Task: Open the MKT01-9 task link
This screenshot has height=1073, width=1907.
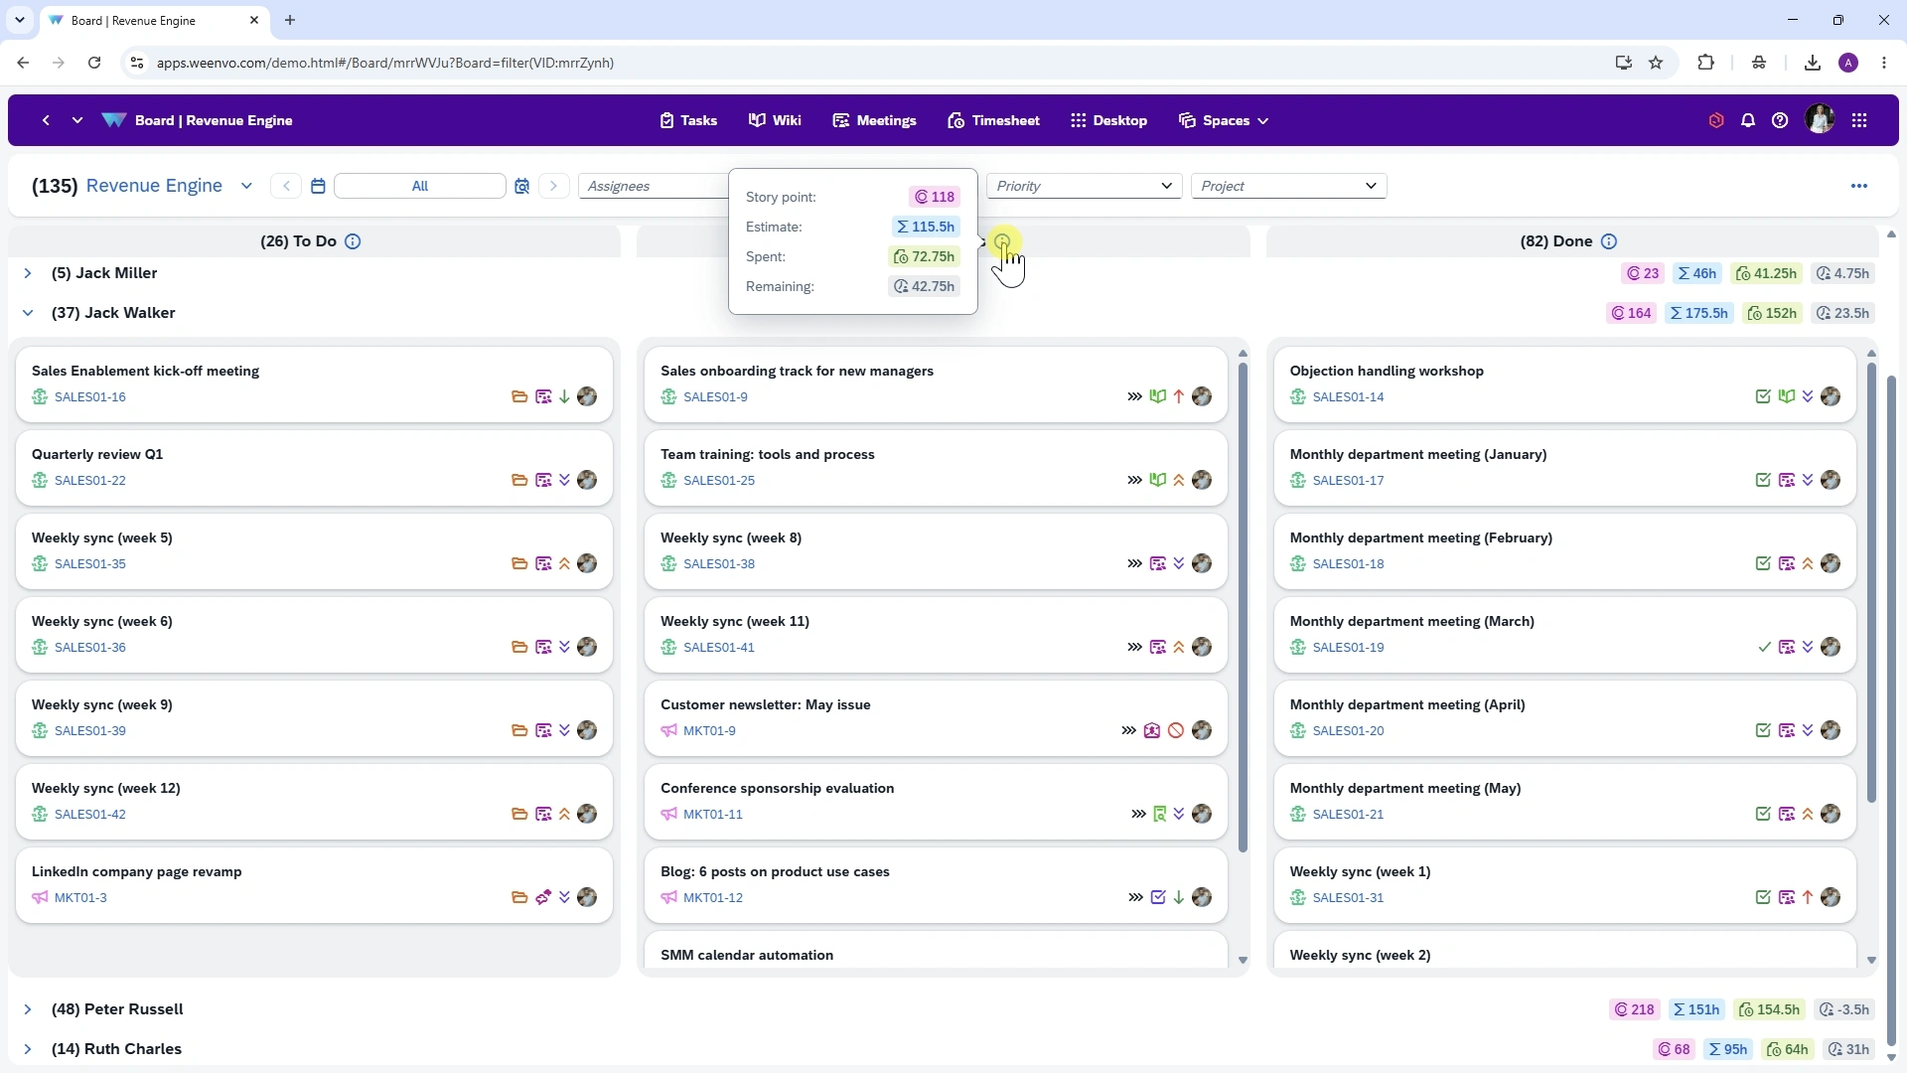Action: pos(709,730)
